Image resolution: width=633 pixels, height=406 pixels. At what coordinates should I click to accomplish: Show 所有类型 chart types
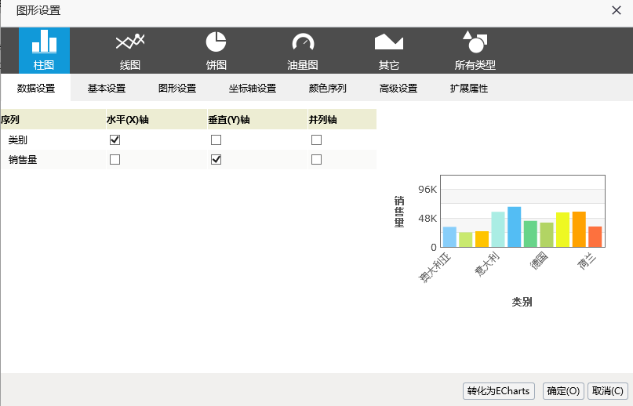475,50
